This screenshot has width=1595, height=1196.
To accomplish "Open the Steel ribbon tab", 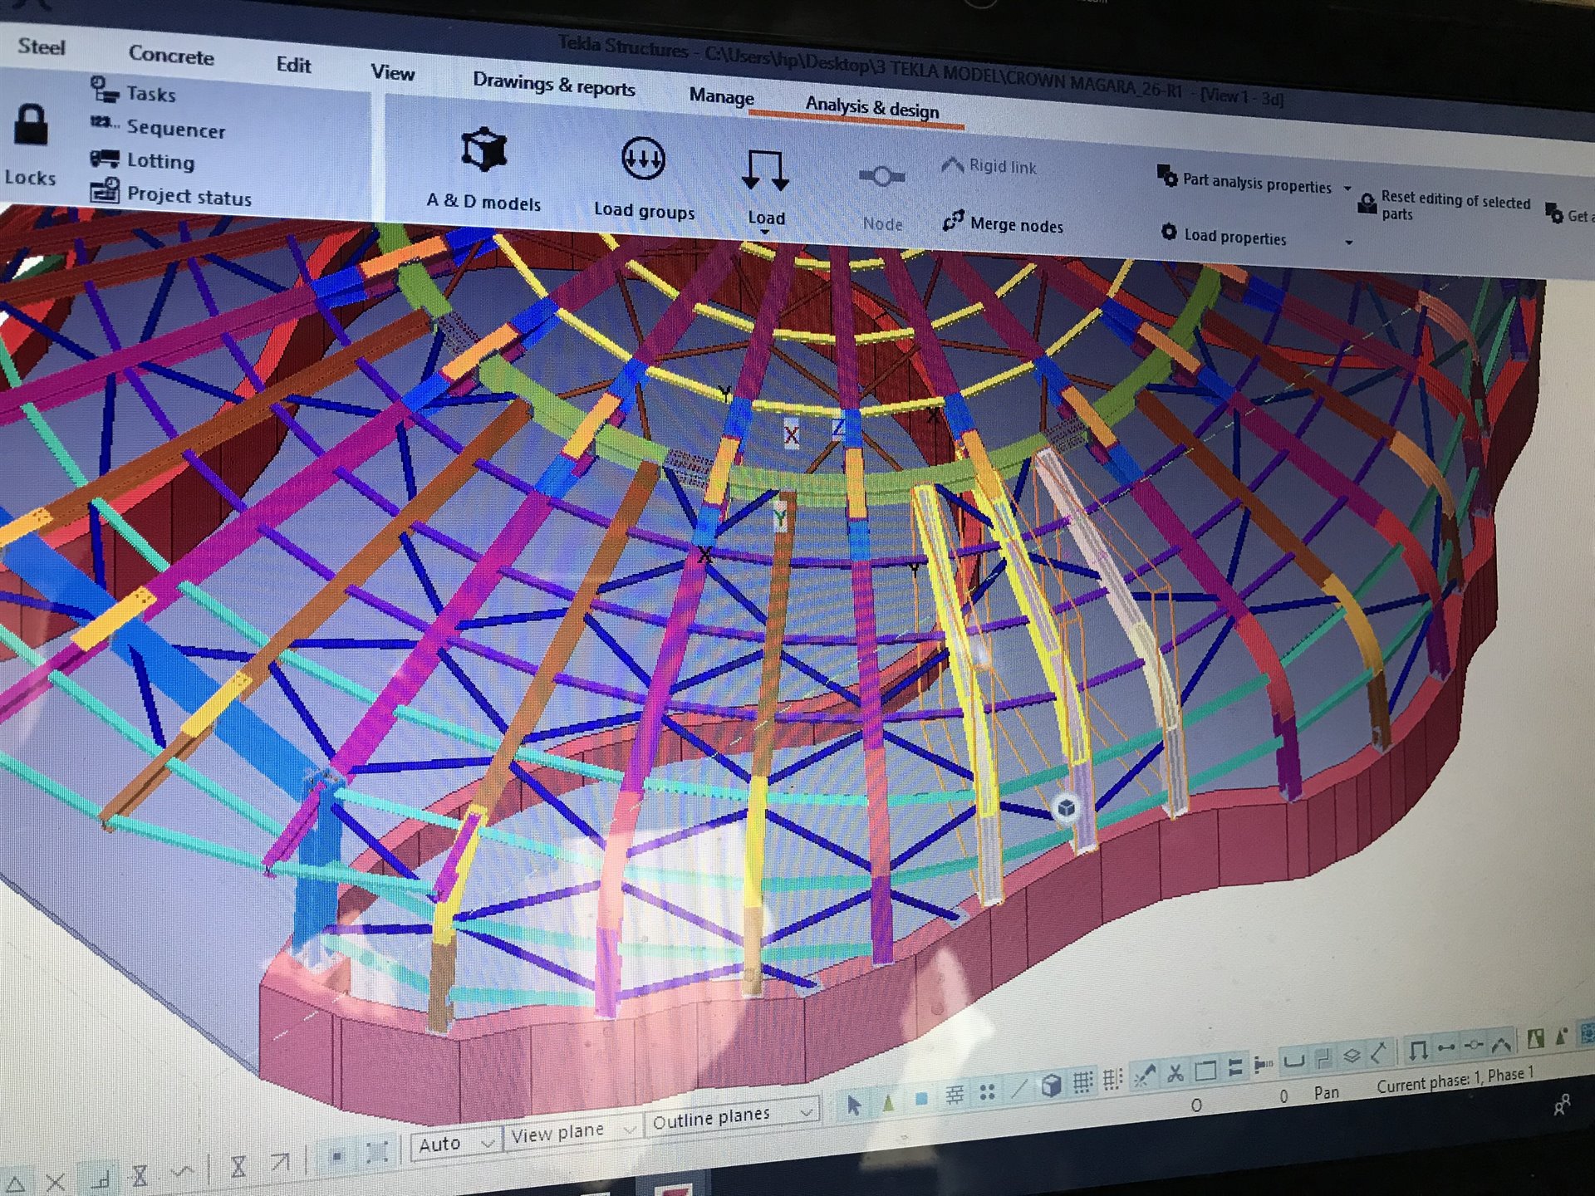I will click(x=41, y=47).
